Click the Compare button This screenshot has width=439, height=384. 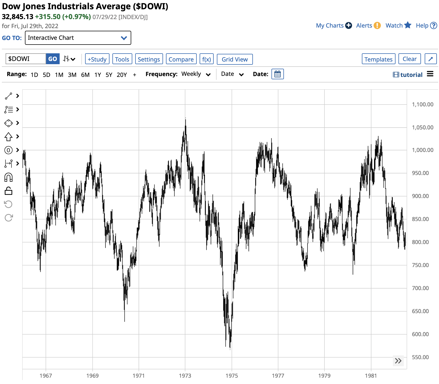[x=181, y=59]
